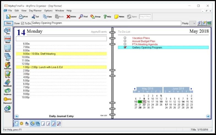Select the Annual Budget Plan to-do item
Viewport: 216px width, 135px height.
pyautogui.click(x=144, y=41)
